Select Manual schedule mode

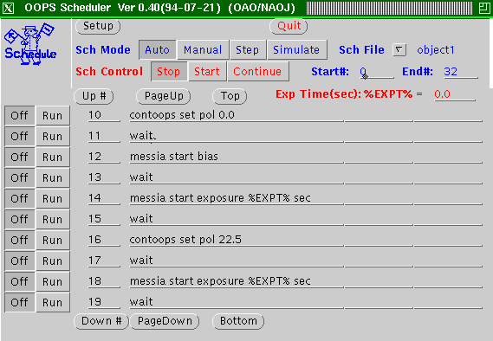point(203,49)
